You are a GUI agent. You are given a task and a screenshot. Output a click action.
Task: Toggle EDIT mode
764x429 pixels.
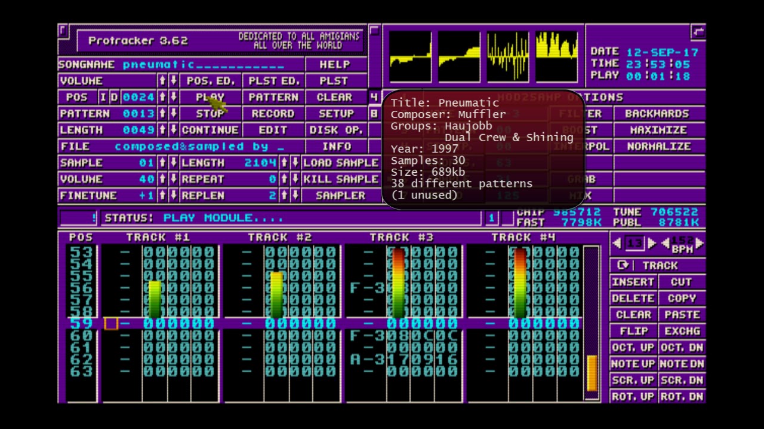[273, 130]
